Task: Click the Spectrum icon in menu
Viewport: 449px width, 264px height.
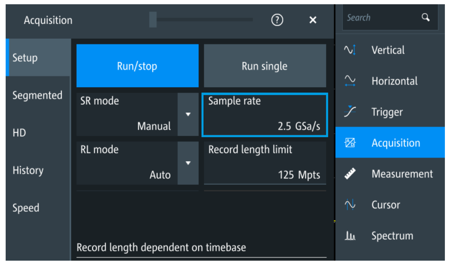Action: pos(350,235)
